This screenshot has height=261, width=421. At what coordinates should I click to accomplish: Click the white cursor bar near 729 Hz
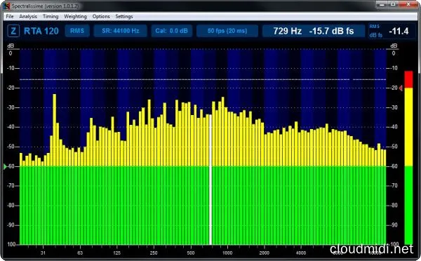pos(210,180)
